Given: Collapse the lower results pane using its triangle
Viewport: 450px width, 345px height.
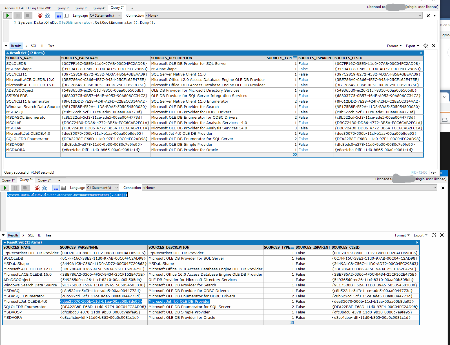Looking at the screenshot, I should [3, 235].
